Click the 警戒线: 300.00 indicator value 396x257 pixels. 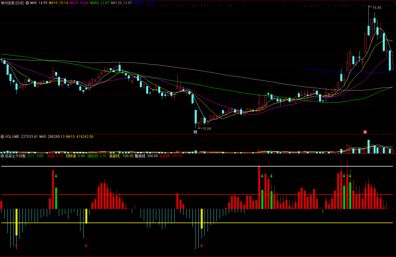point(146,156)
